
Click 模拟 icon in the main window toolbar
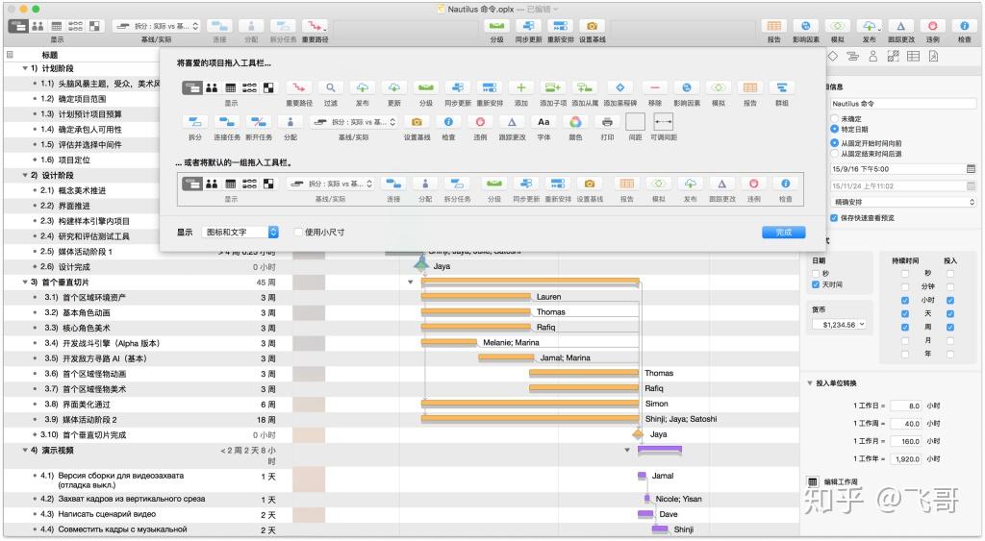(838, 26)
